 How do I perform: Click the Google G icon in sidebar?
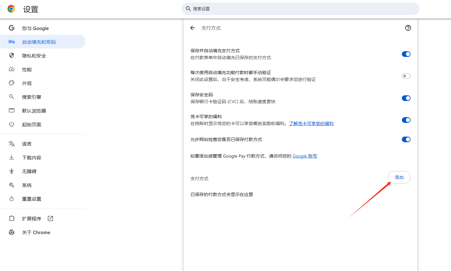click(x=12, y=28)
